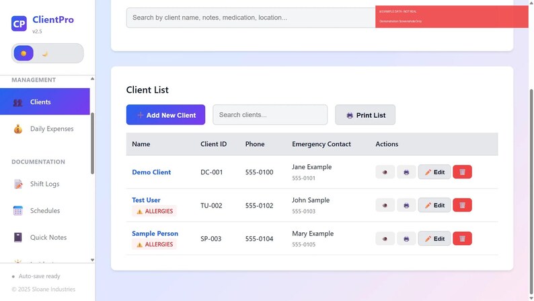The height and width of the screenshot is (301, 534).
Task: Click client ID DC-001 cell
Action: (211, 172)
